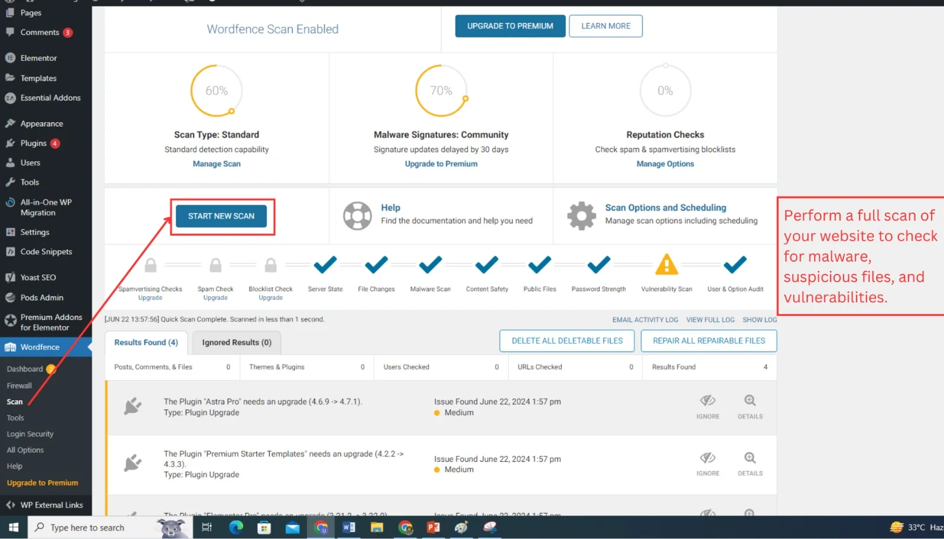Click the Server State checkmark icon
The image size is (944, 539).
pos(325,265)
